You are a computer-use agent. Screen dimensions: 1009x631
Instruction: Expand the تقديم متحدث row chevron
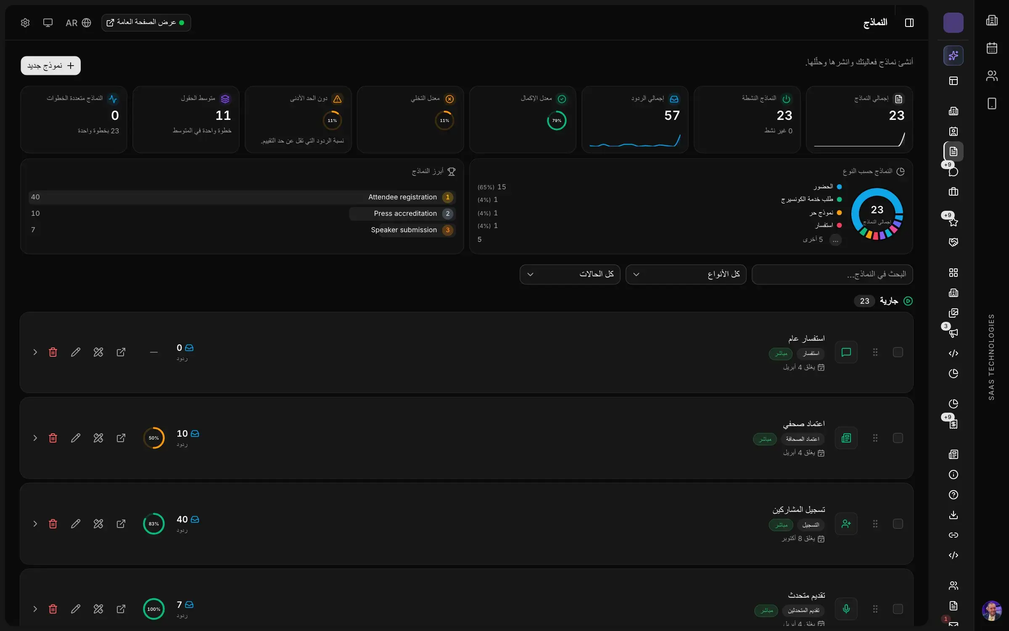(x=35, y=609)
